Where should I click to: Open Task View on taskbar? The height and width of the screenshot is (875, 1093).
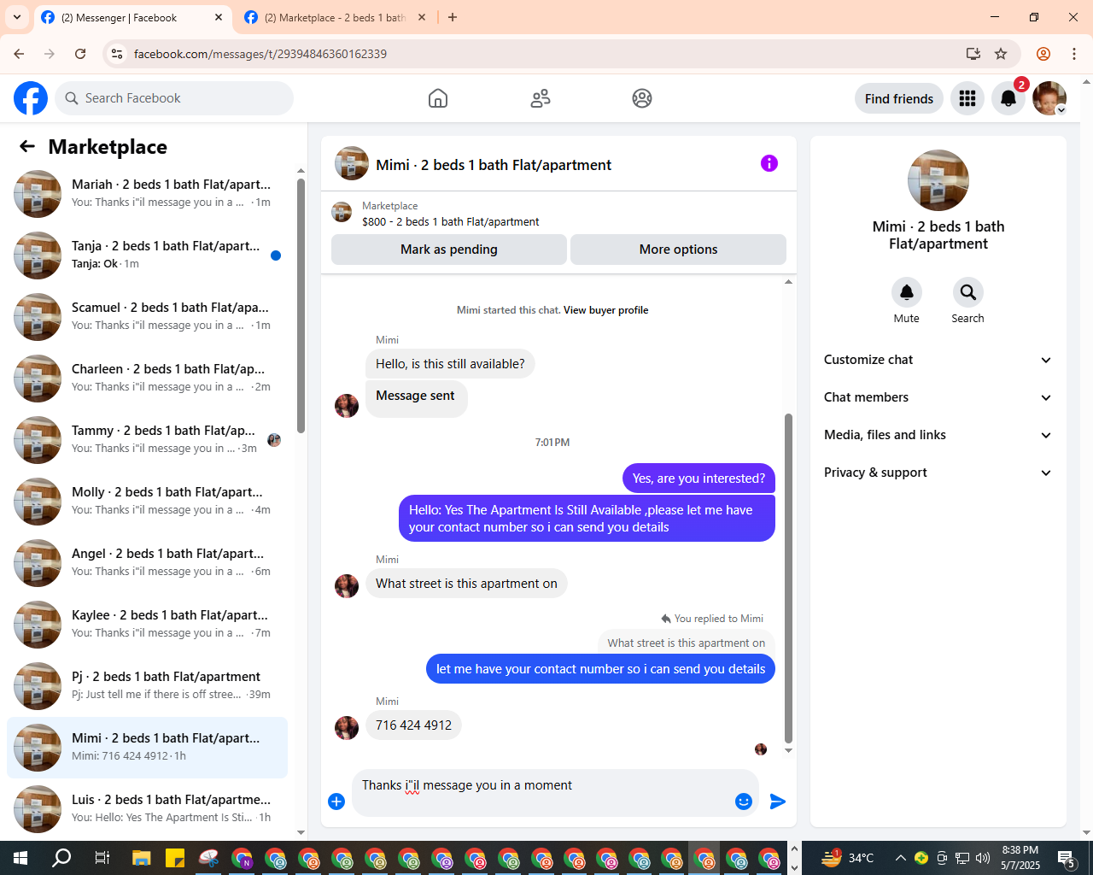coord(102,858)
